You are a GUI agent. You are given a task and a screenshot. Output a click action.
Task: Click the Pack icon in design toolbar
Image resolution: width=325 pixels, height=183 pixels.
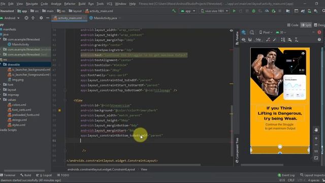pos(283,40)
